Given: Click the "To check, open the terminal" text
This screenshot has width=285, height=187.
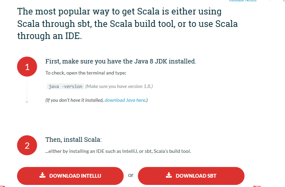Looking at the screenshot, I should 86,73.
